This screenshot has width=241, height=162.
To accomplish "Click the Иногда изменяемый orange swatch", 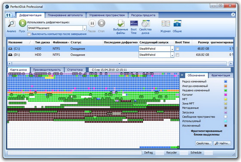I will click(226, 86).
